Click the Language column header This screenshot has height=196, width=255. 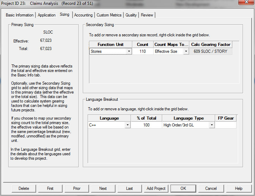[109, 118]
